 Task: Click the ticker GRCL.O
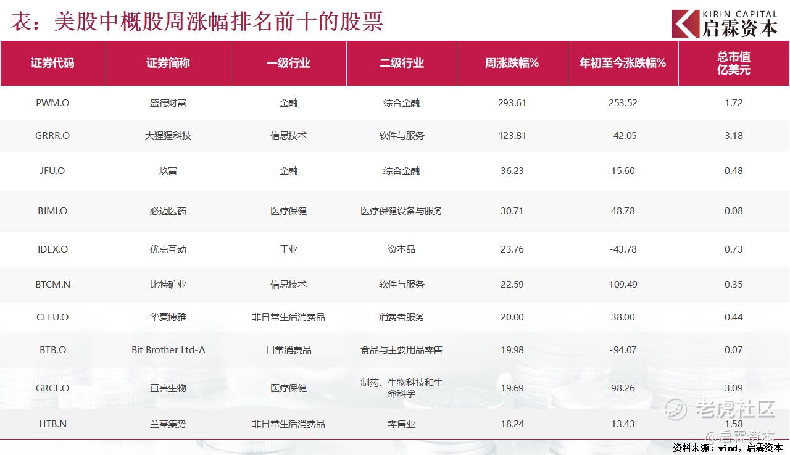(52, 388)
